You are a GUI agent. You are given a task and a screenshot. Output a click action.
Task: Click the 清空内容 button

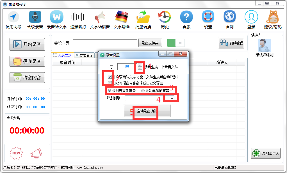pyautogui.click(x=27, y=78)
